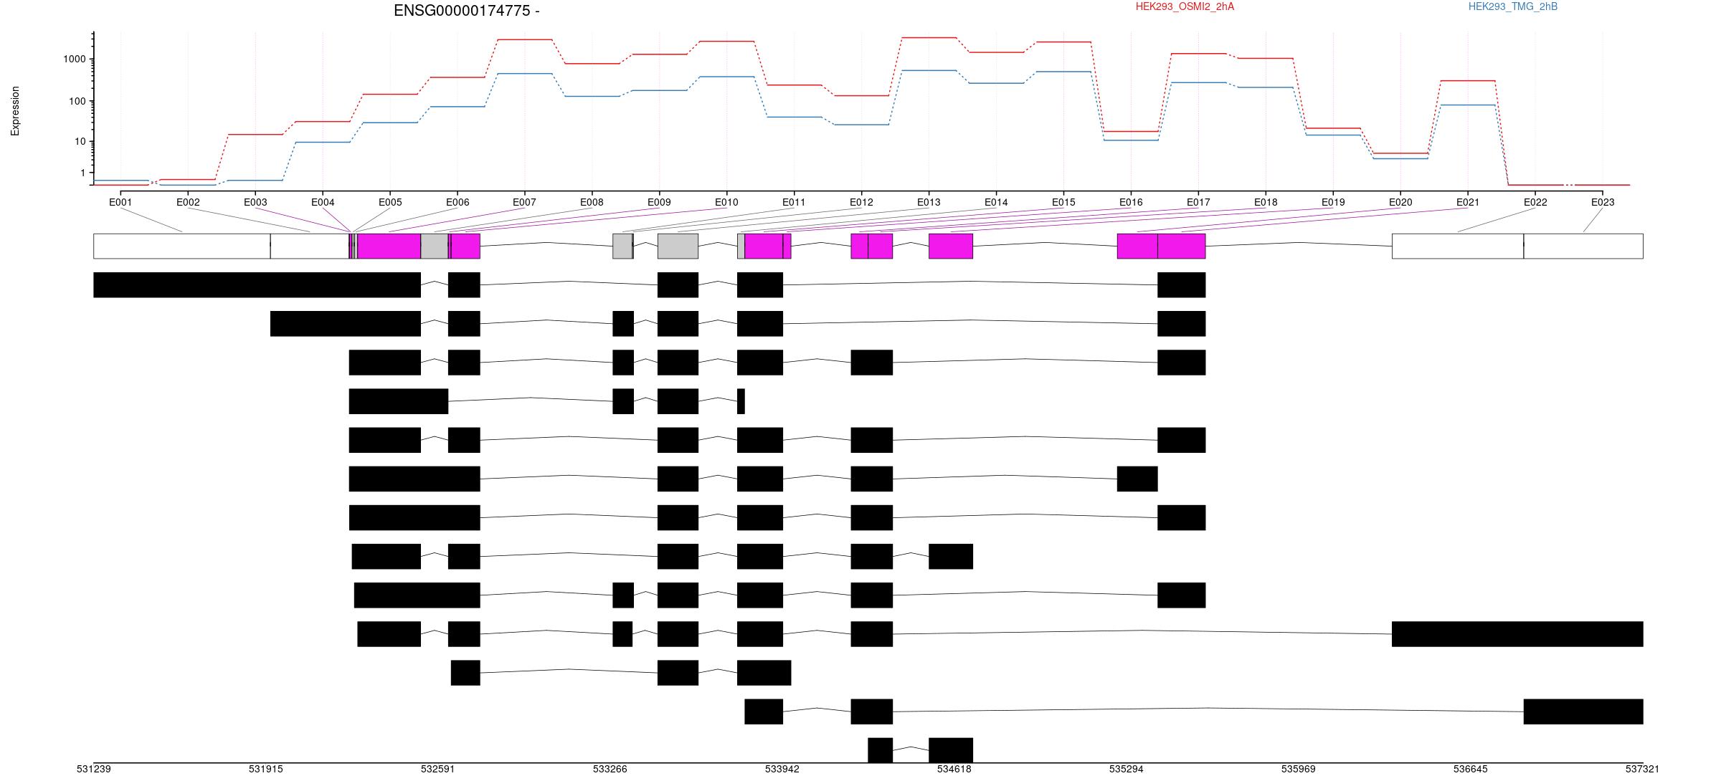Click genomic coordinate 533942
1721x781 pixels.
pyautogui.click(x=782, y=769)
